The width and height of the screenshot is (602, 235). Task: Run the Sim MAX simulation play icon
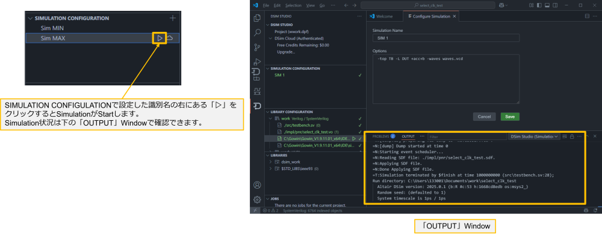tap(160, 38)
